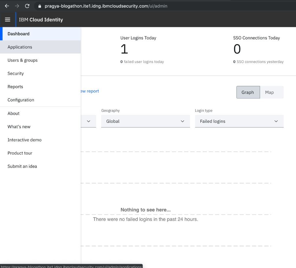This screenshot has height=268, width=296.
Task: View What's new
Action: [x=40, y=126]
